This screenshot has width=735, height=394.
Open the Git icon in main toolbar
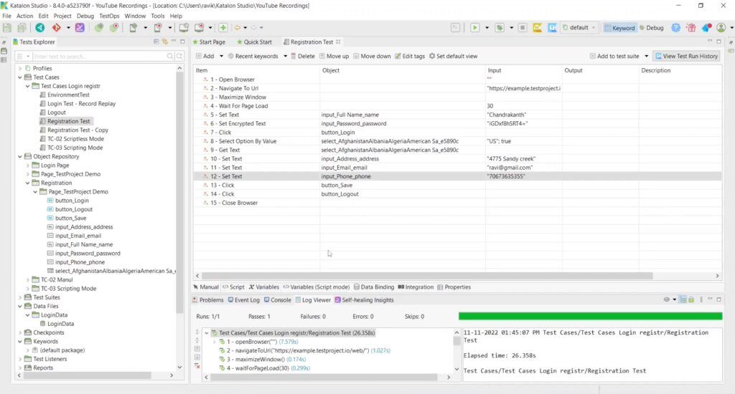click(x=57, y=28)
